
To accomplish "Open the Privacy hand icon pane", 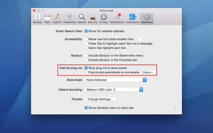I will pyautogui.click(x=104, y=19).
